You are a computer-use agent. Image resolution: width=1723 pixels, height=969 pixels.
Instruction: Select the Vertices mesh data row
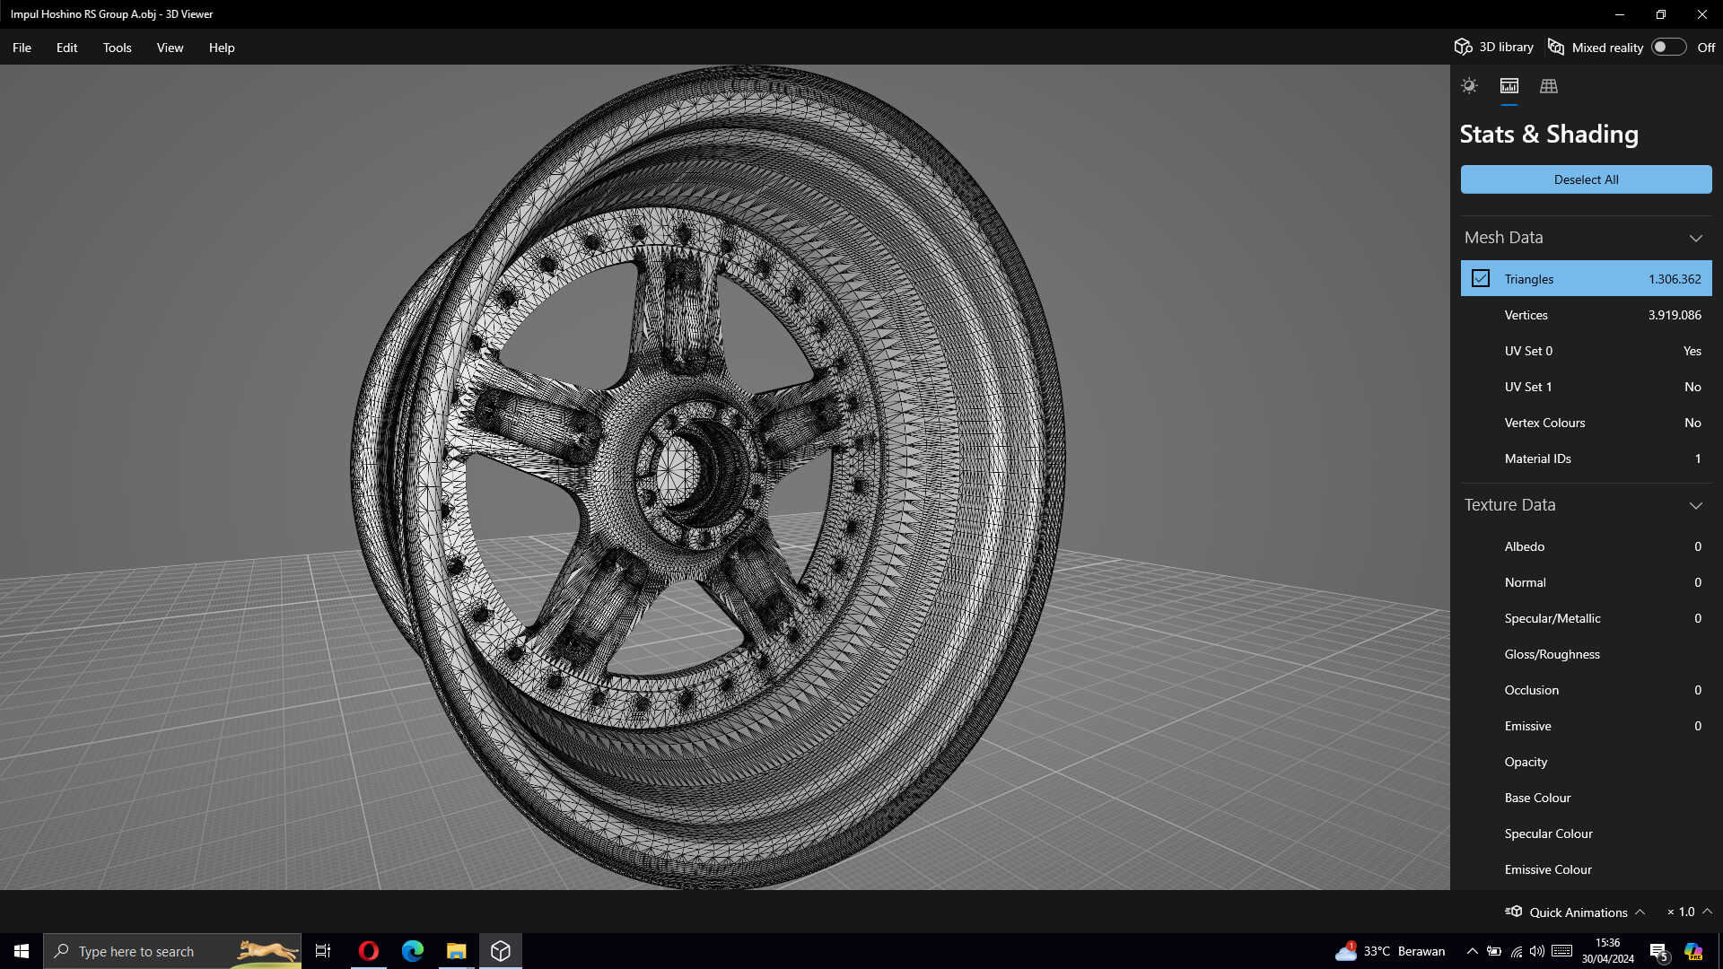[1586, 315]
